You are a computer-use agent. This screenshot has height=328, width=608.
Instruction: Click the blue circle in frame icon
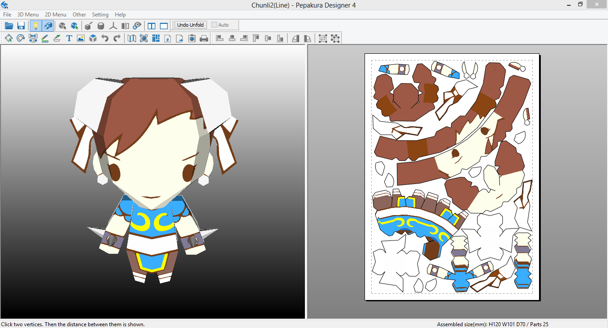click(x=144, y=38)
